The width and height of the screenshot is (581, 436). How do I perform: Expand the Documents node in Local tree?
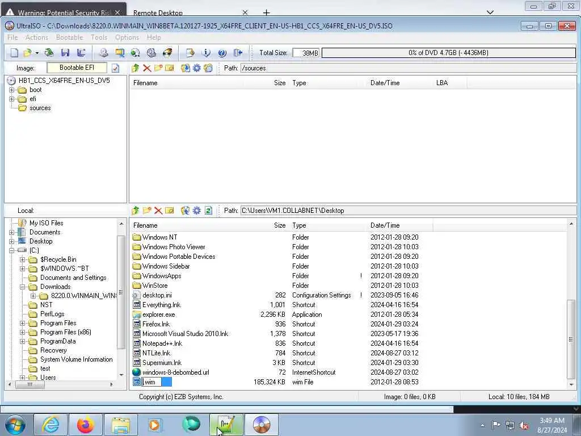[11, 232]
